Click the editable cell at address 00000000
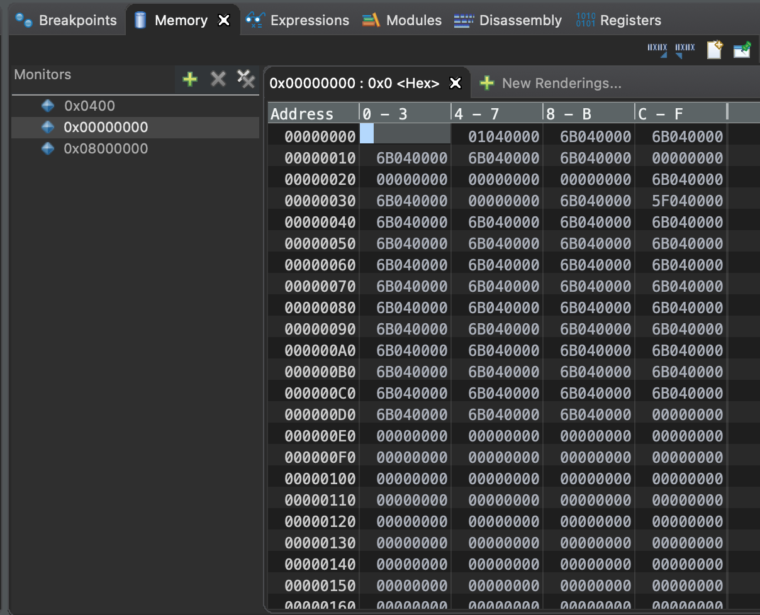 click(405, 134)
